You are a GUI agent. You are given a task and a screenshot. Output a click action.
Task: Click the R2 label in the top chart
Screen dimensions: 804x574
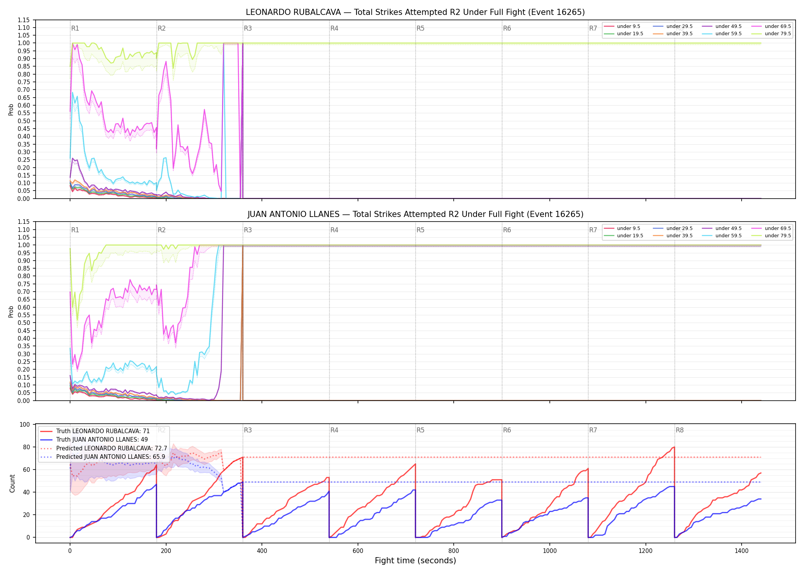162,28
